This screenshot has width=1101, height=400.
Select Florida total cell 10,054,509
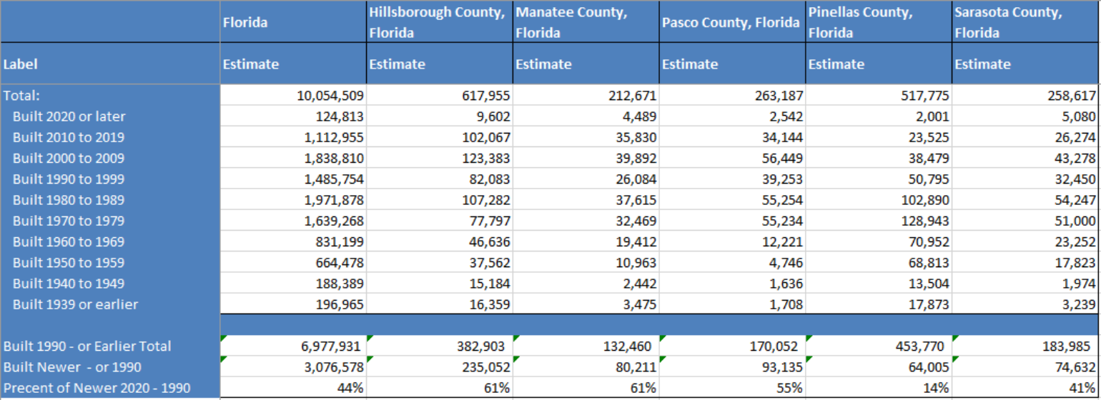point(292,95)
